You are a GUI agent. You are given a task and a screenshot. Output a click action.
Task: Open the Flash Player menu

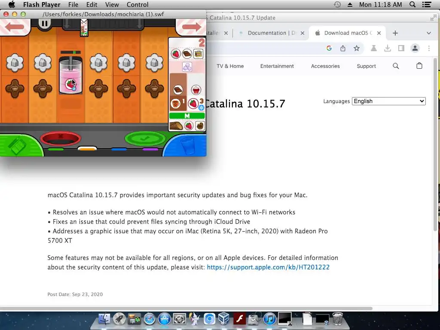42,4
